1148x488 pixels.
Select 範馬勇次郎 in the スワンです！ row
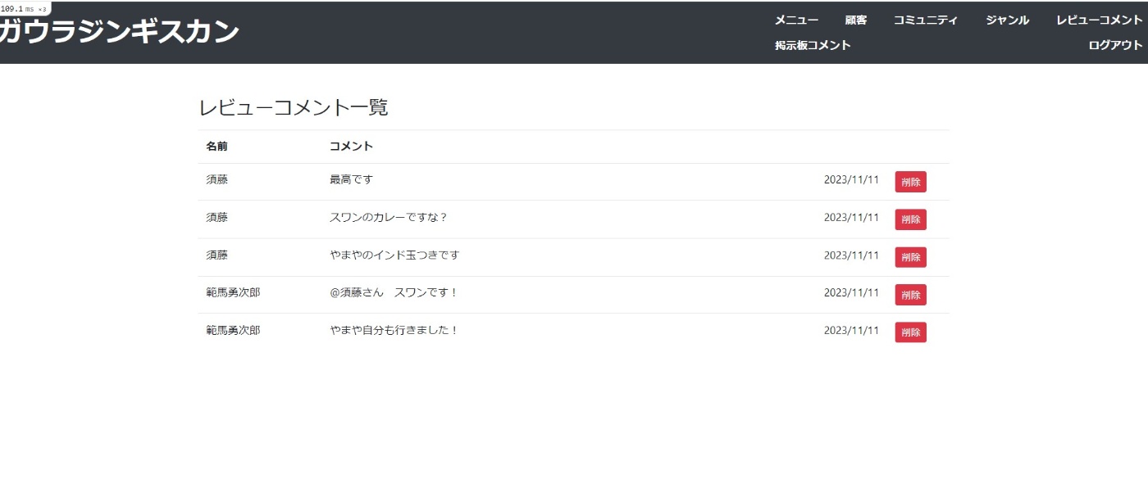(233, 292)
